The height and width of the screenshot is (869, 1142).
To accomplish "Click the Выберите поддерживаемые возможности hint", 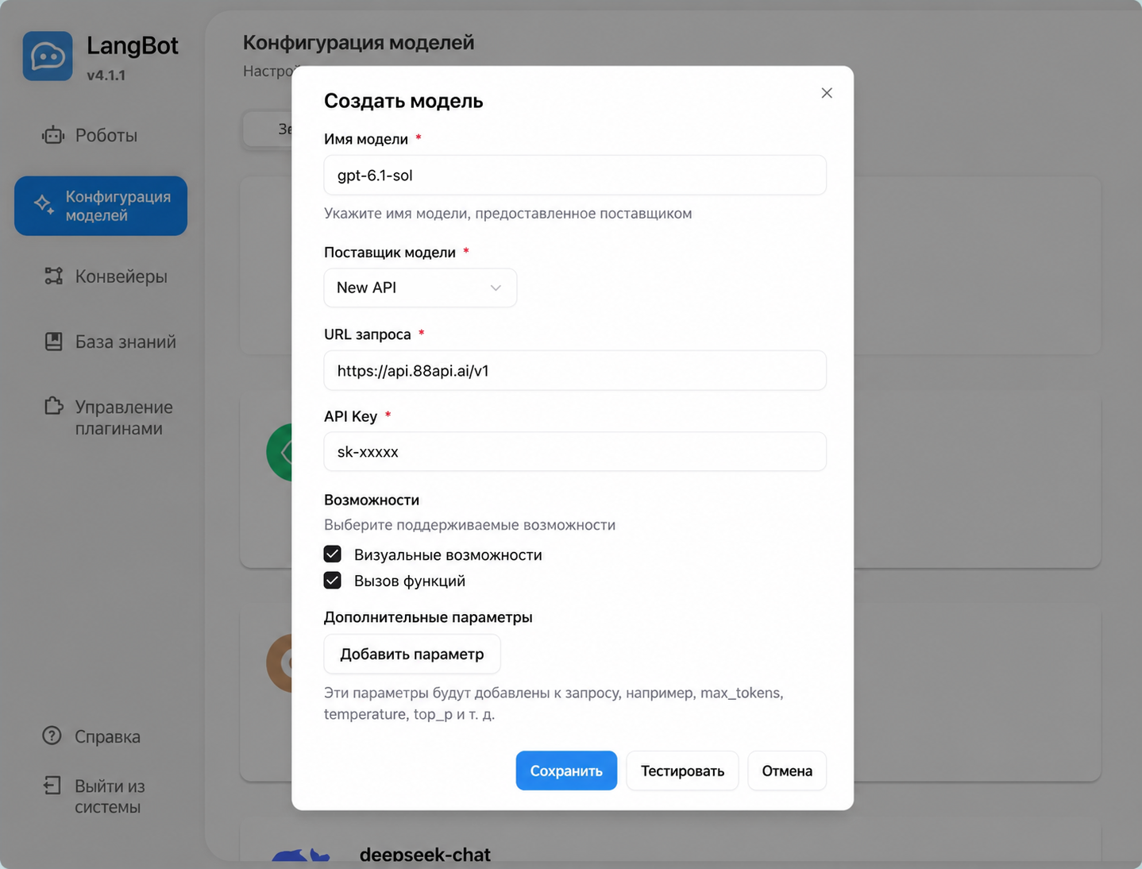I will click(469, 525).
